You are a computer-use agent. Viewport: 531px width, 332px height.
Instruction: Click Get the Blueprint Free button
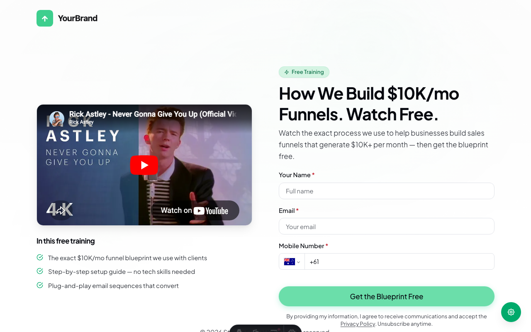tap(387, 296)
